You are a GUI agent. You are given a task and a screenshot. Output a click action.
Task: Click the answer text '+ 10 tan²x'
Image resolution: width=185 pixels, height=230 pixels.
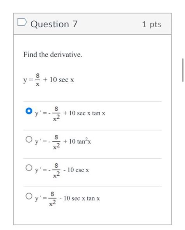77,142
